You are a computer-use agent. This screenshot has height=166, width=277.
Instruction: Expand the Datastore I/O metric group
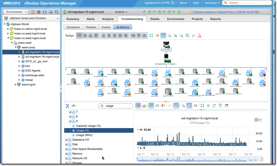coord(66,140)
